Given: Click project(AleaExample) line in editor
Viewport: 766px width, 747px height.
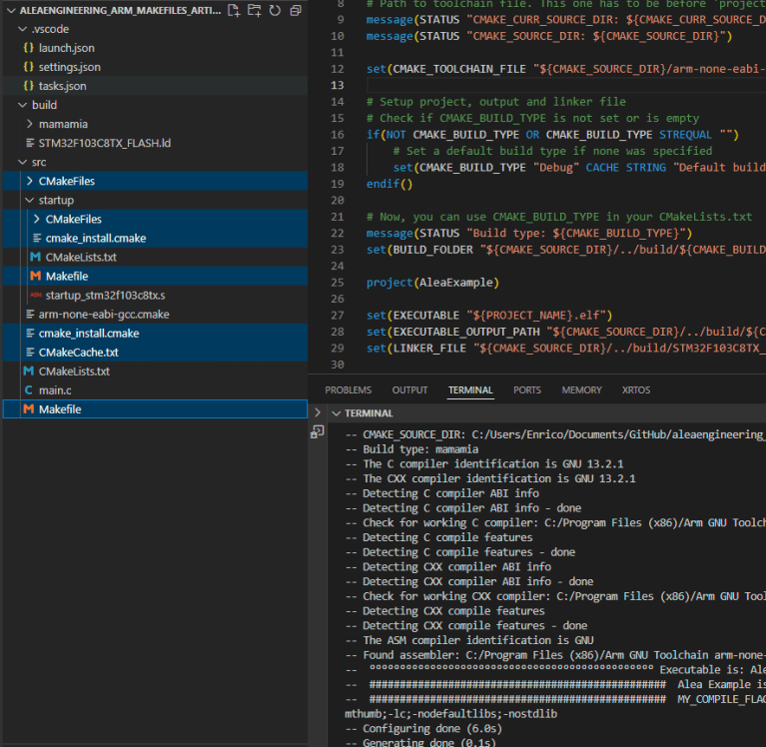Looking at the screenshot, I should pyautogui.click(x=432, y=283).
